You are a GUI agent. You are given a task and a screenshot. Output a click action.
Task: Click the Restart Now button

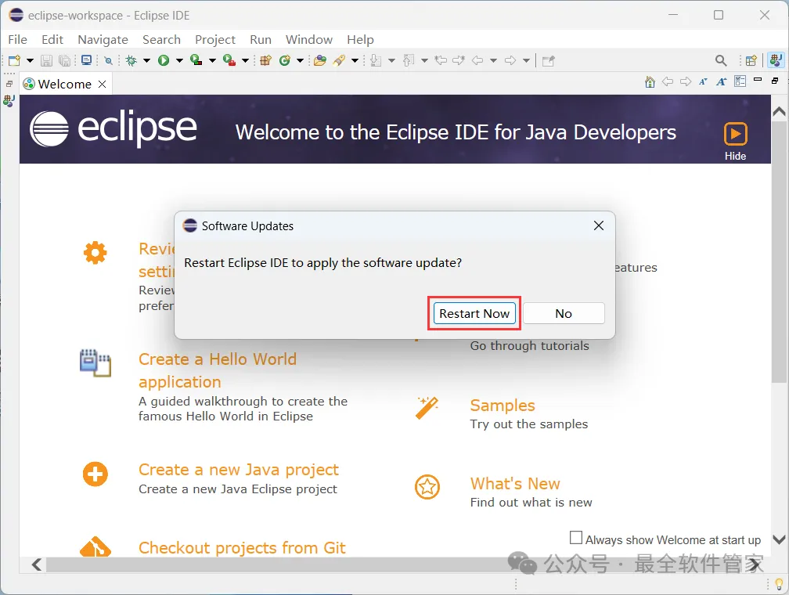coord(474,314)
